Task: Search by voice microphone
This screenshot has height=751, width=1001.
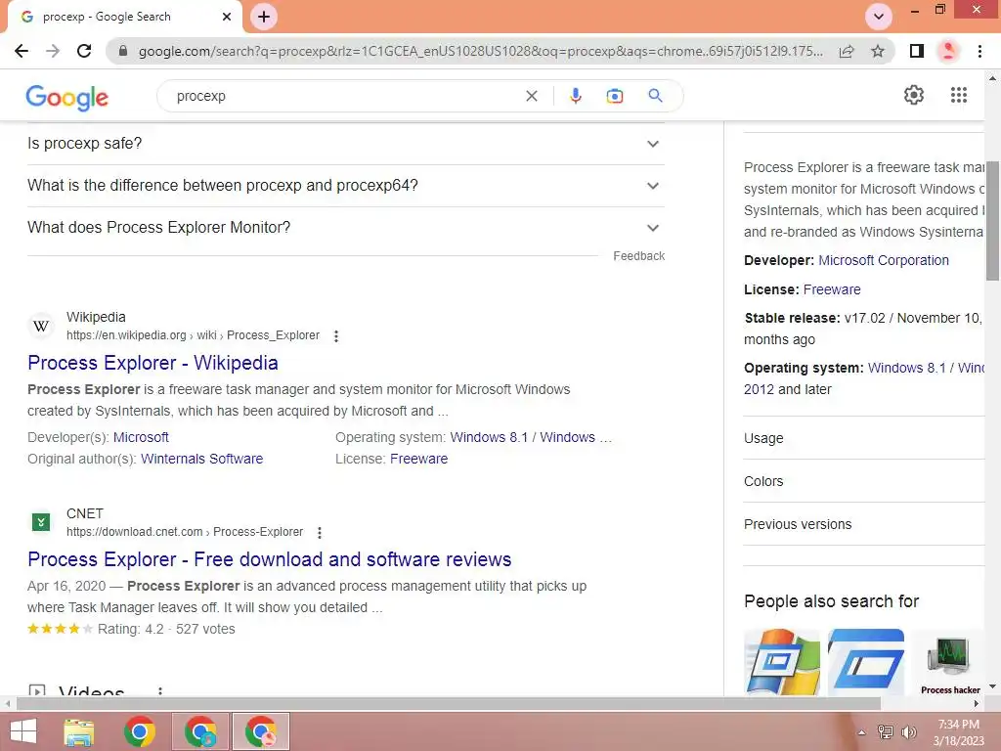Action: [575, 96]
